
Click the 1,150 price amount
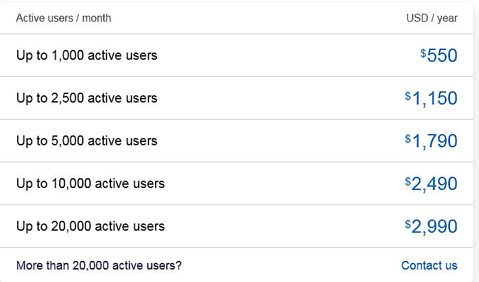pos(434,99)
